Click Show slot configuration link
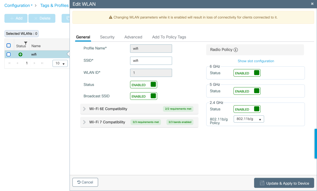Viewport: 317px width, 191px height. pyautogui.click(x=256, y=61)
